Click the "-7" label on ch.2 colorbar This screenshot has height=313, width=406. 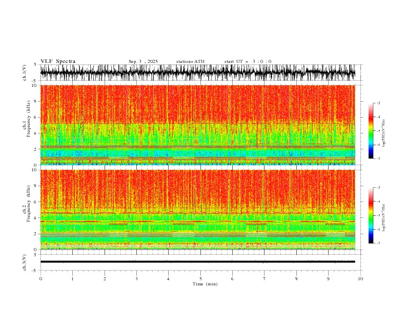(378, 243)
